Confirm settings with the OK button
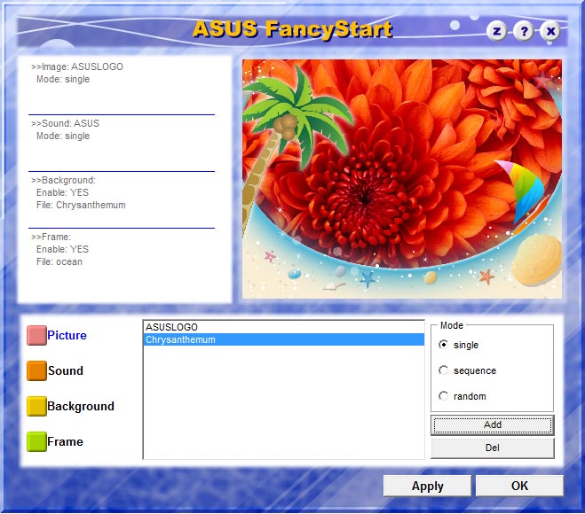This screenshot has height=514, width=585. click(519, 486)
